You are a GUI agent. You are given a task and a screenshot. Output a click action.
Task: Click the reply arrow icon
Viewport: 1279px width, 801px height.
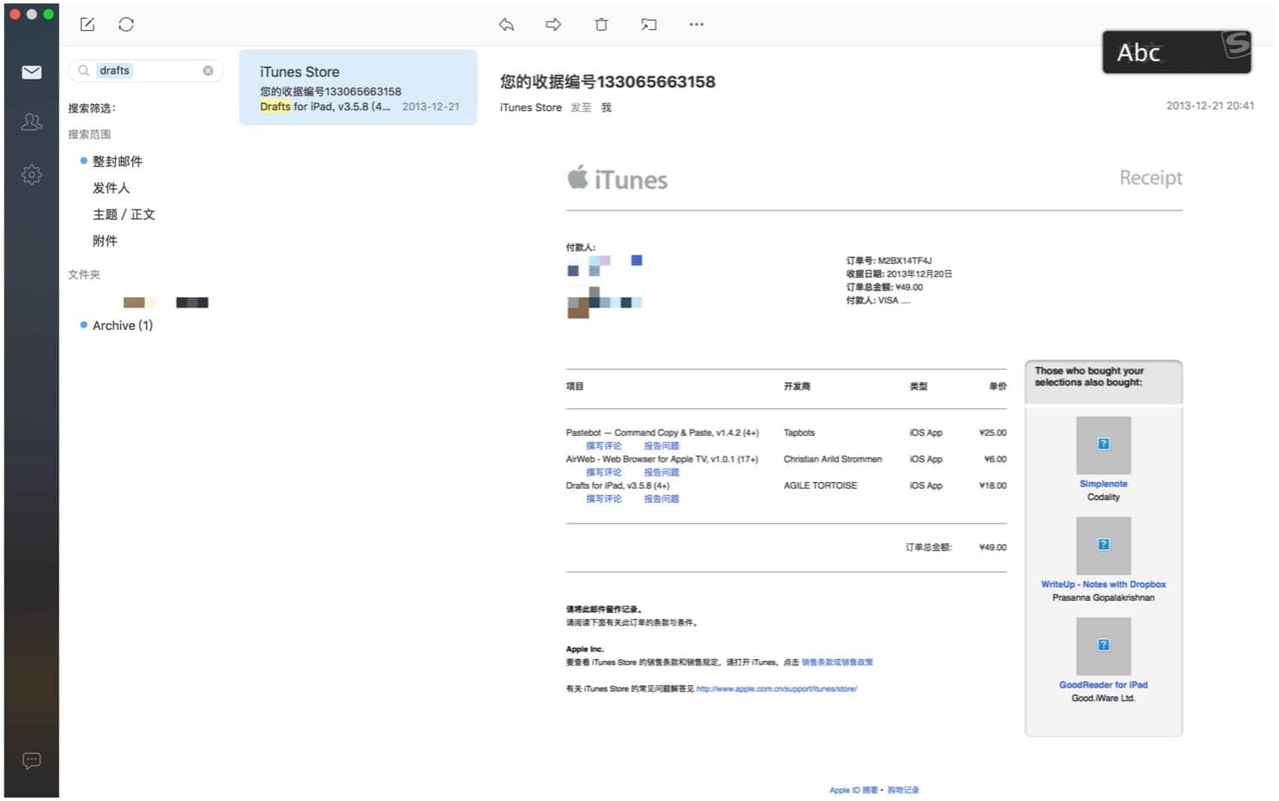click(x=506, y=24)
